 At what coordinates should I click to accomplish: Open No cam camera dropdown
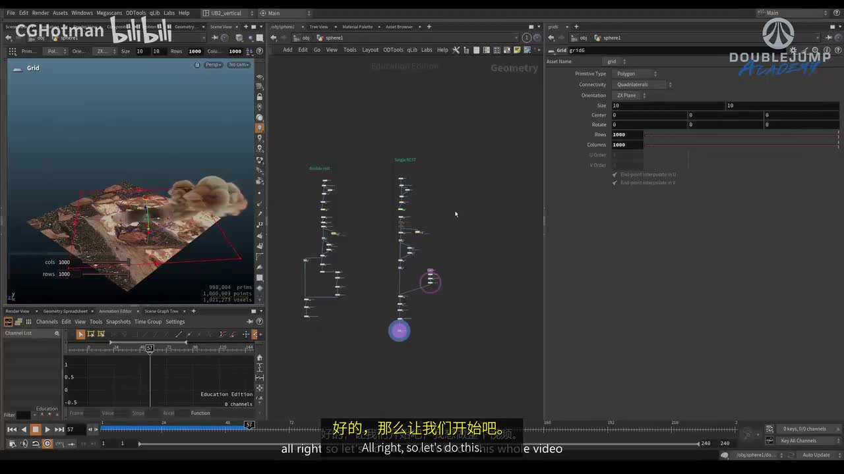pyautogui.click(x=238, y=65)
